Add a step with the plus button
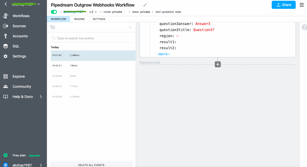This screenshot has height=167, width=307. [x=218, y=64]
